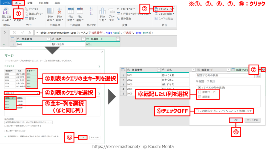Click the グループ化 (Group By) icon
Screen dimensions: 266x149
coord(111,12)
